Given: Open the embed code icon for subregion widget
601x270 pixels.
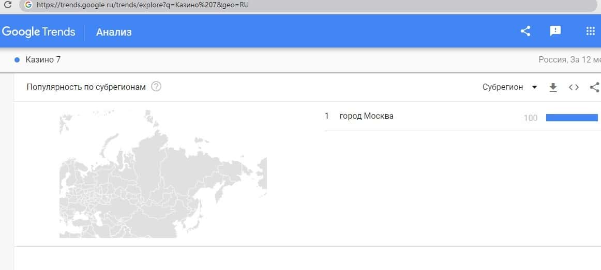Looking at the screenshot, I should click(574, 88).
